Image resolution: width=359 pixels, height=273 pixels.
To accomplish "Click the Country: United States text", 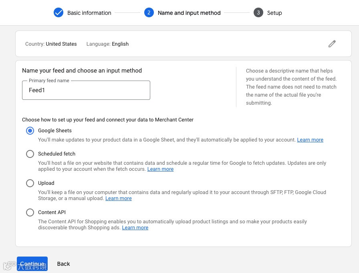I will [51, 44].
